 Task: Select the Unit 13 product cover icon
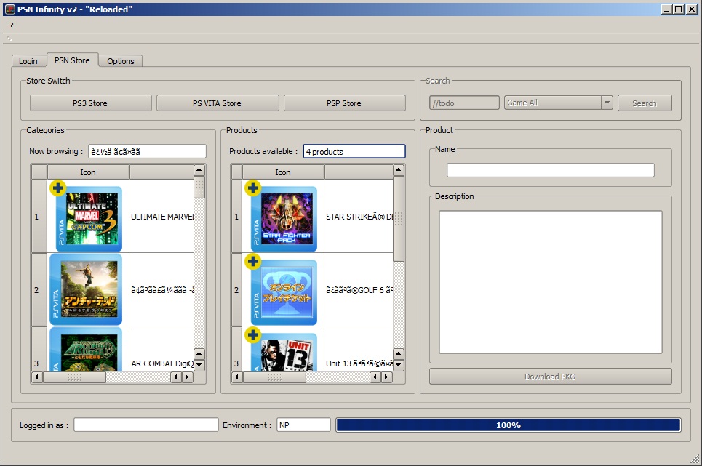(x=284, y=353)
